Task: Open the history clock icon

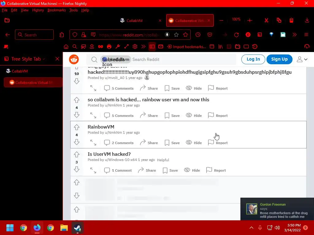Action: pyautogui.click(x=198, y=35)
